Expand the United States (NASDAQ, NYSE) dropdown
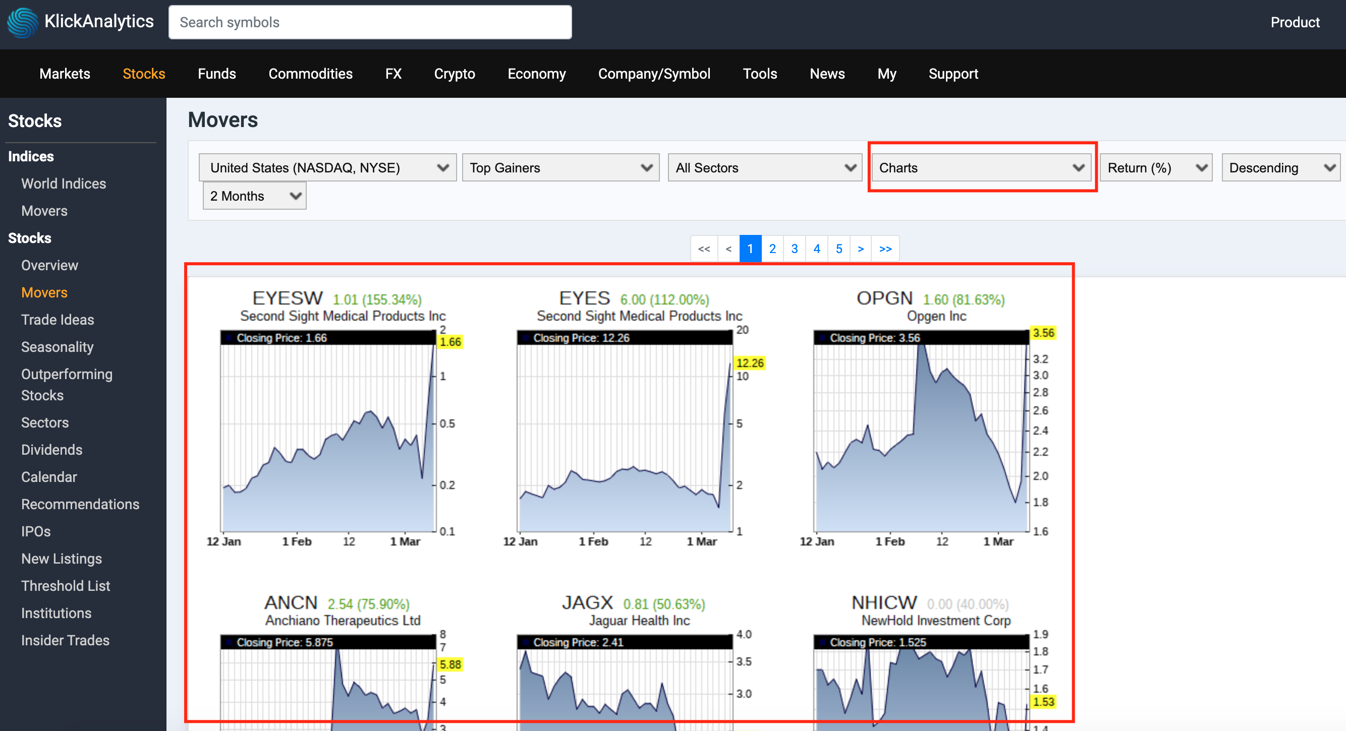The width and height of the screenshot is (1346, 731). coord(327,167)
